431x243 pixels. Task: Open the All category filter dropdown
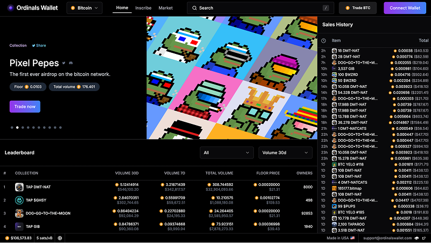226,153
